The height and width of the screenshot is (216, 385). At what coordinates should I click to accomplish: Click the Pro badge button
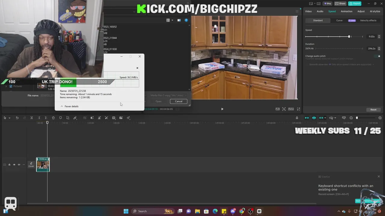327,4
